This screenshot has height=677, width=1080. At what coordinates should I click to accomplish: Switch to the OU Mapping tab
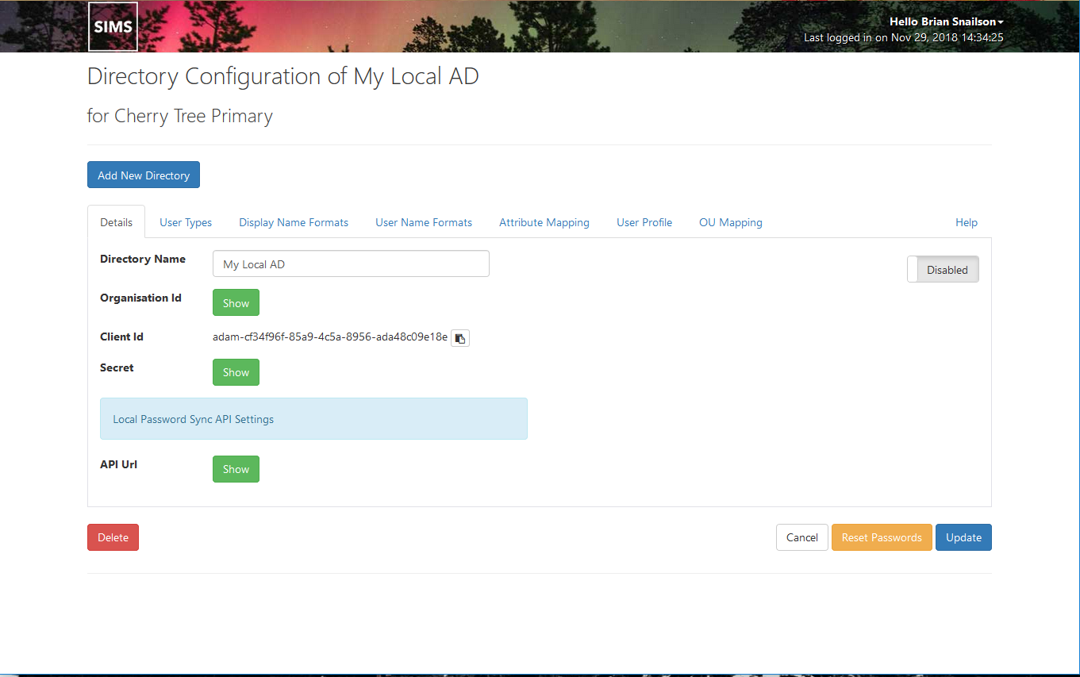tap(731, 222)
